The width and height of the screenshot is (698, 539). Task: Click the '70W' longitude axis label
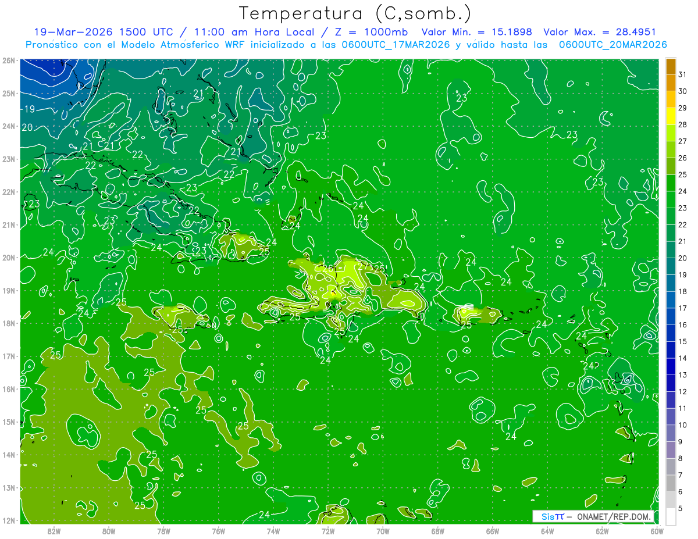coord(383,531)
